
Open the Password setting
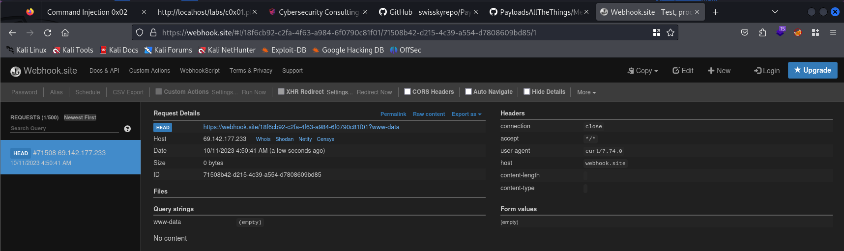pos(24,92)
